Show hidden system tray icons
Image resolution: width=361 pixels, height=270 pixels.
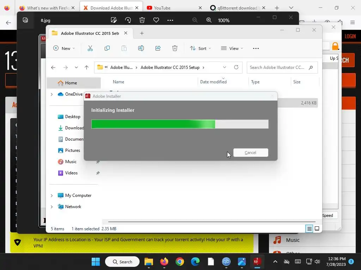[x=275, y=262]
